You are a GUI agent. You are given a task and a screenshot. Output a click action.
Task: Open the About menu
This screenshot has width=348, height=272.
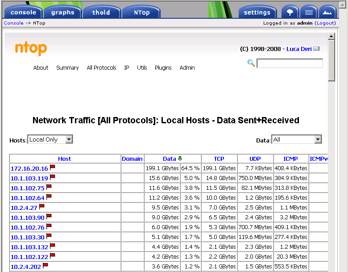41,67
